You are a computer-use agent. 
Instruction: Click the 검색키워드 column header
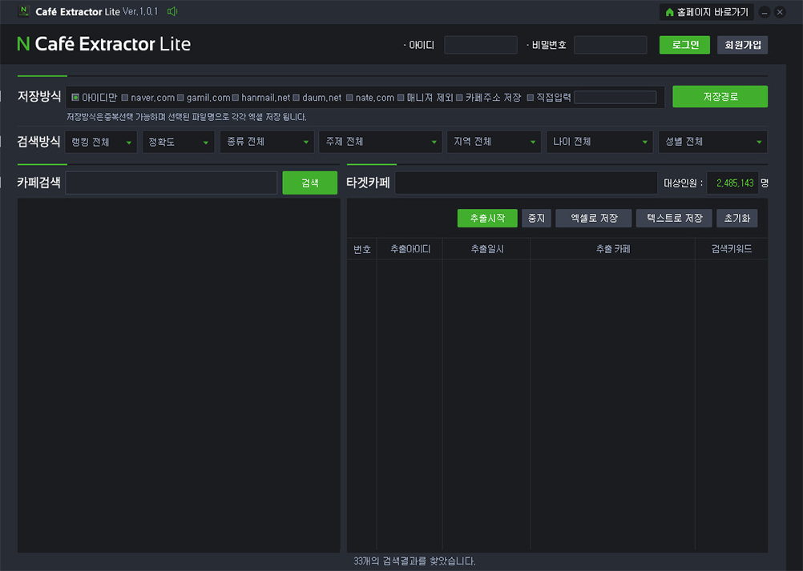pyautogui.click(x=732, y=249)
